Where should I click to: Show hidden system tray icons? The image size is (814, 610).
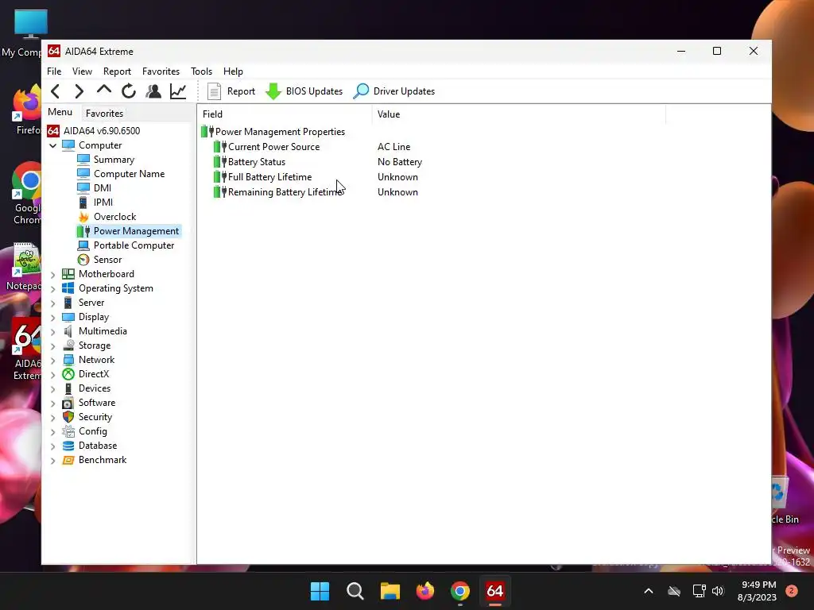[x=649, y=591]
